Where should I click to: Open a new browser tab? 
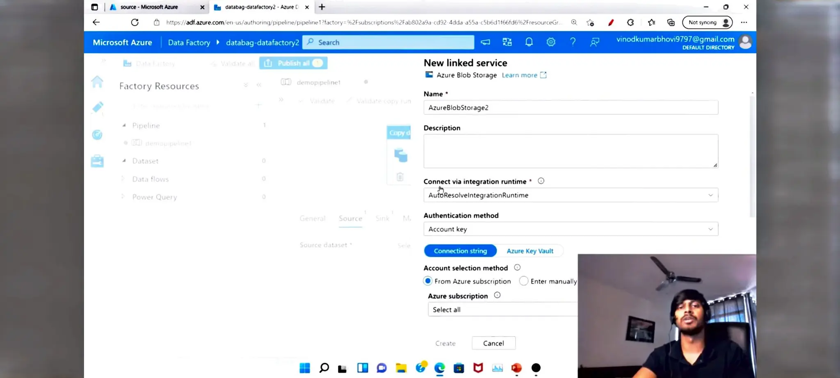point(322,7)
